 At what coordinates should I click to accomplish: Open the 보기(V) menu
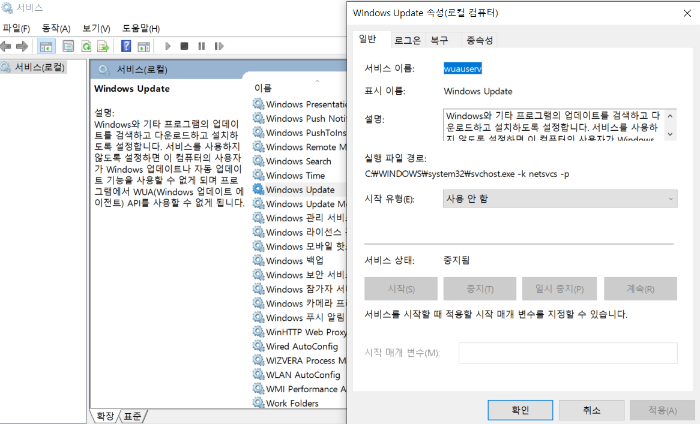96,29
